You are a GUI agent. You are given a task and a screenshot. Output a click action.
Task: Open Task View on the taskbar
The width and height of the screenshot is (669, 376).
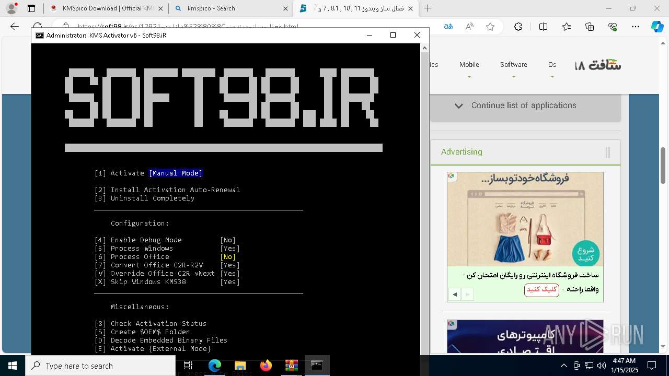pyautogui.click(x=188, y=366)
